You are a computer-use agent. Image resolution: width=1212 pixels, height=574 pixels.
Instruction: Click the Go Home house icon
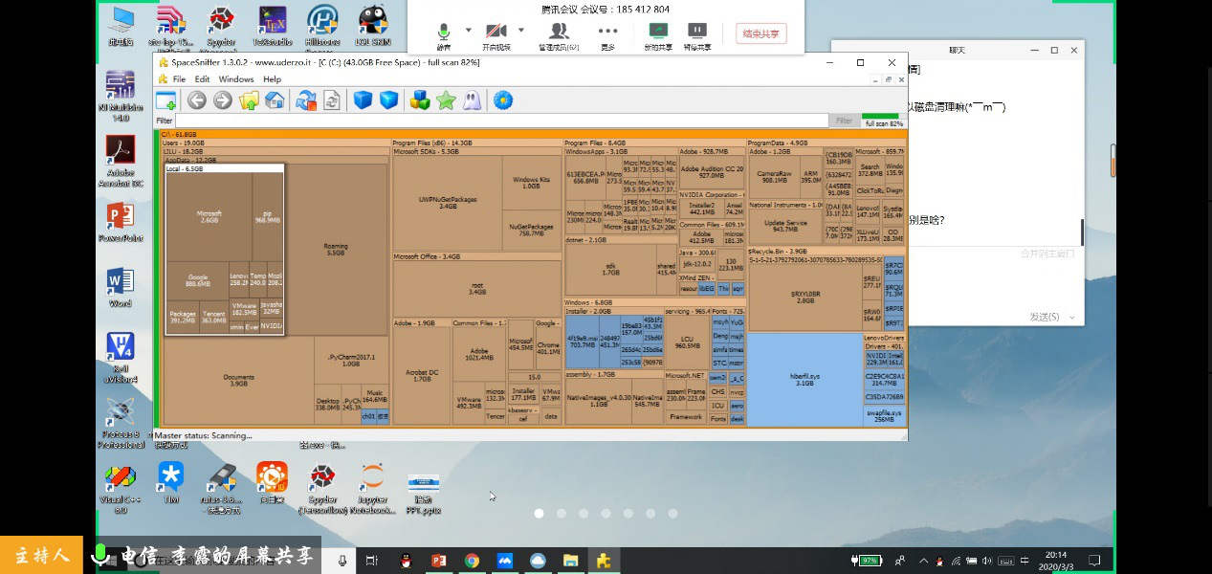click(x=275, y=100)
